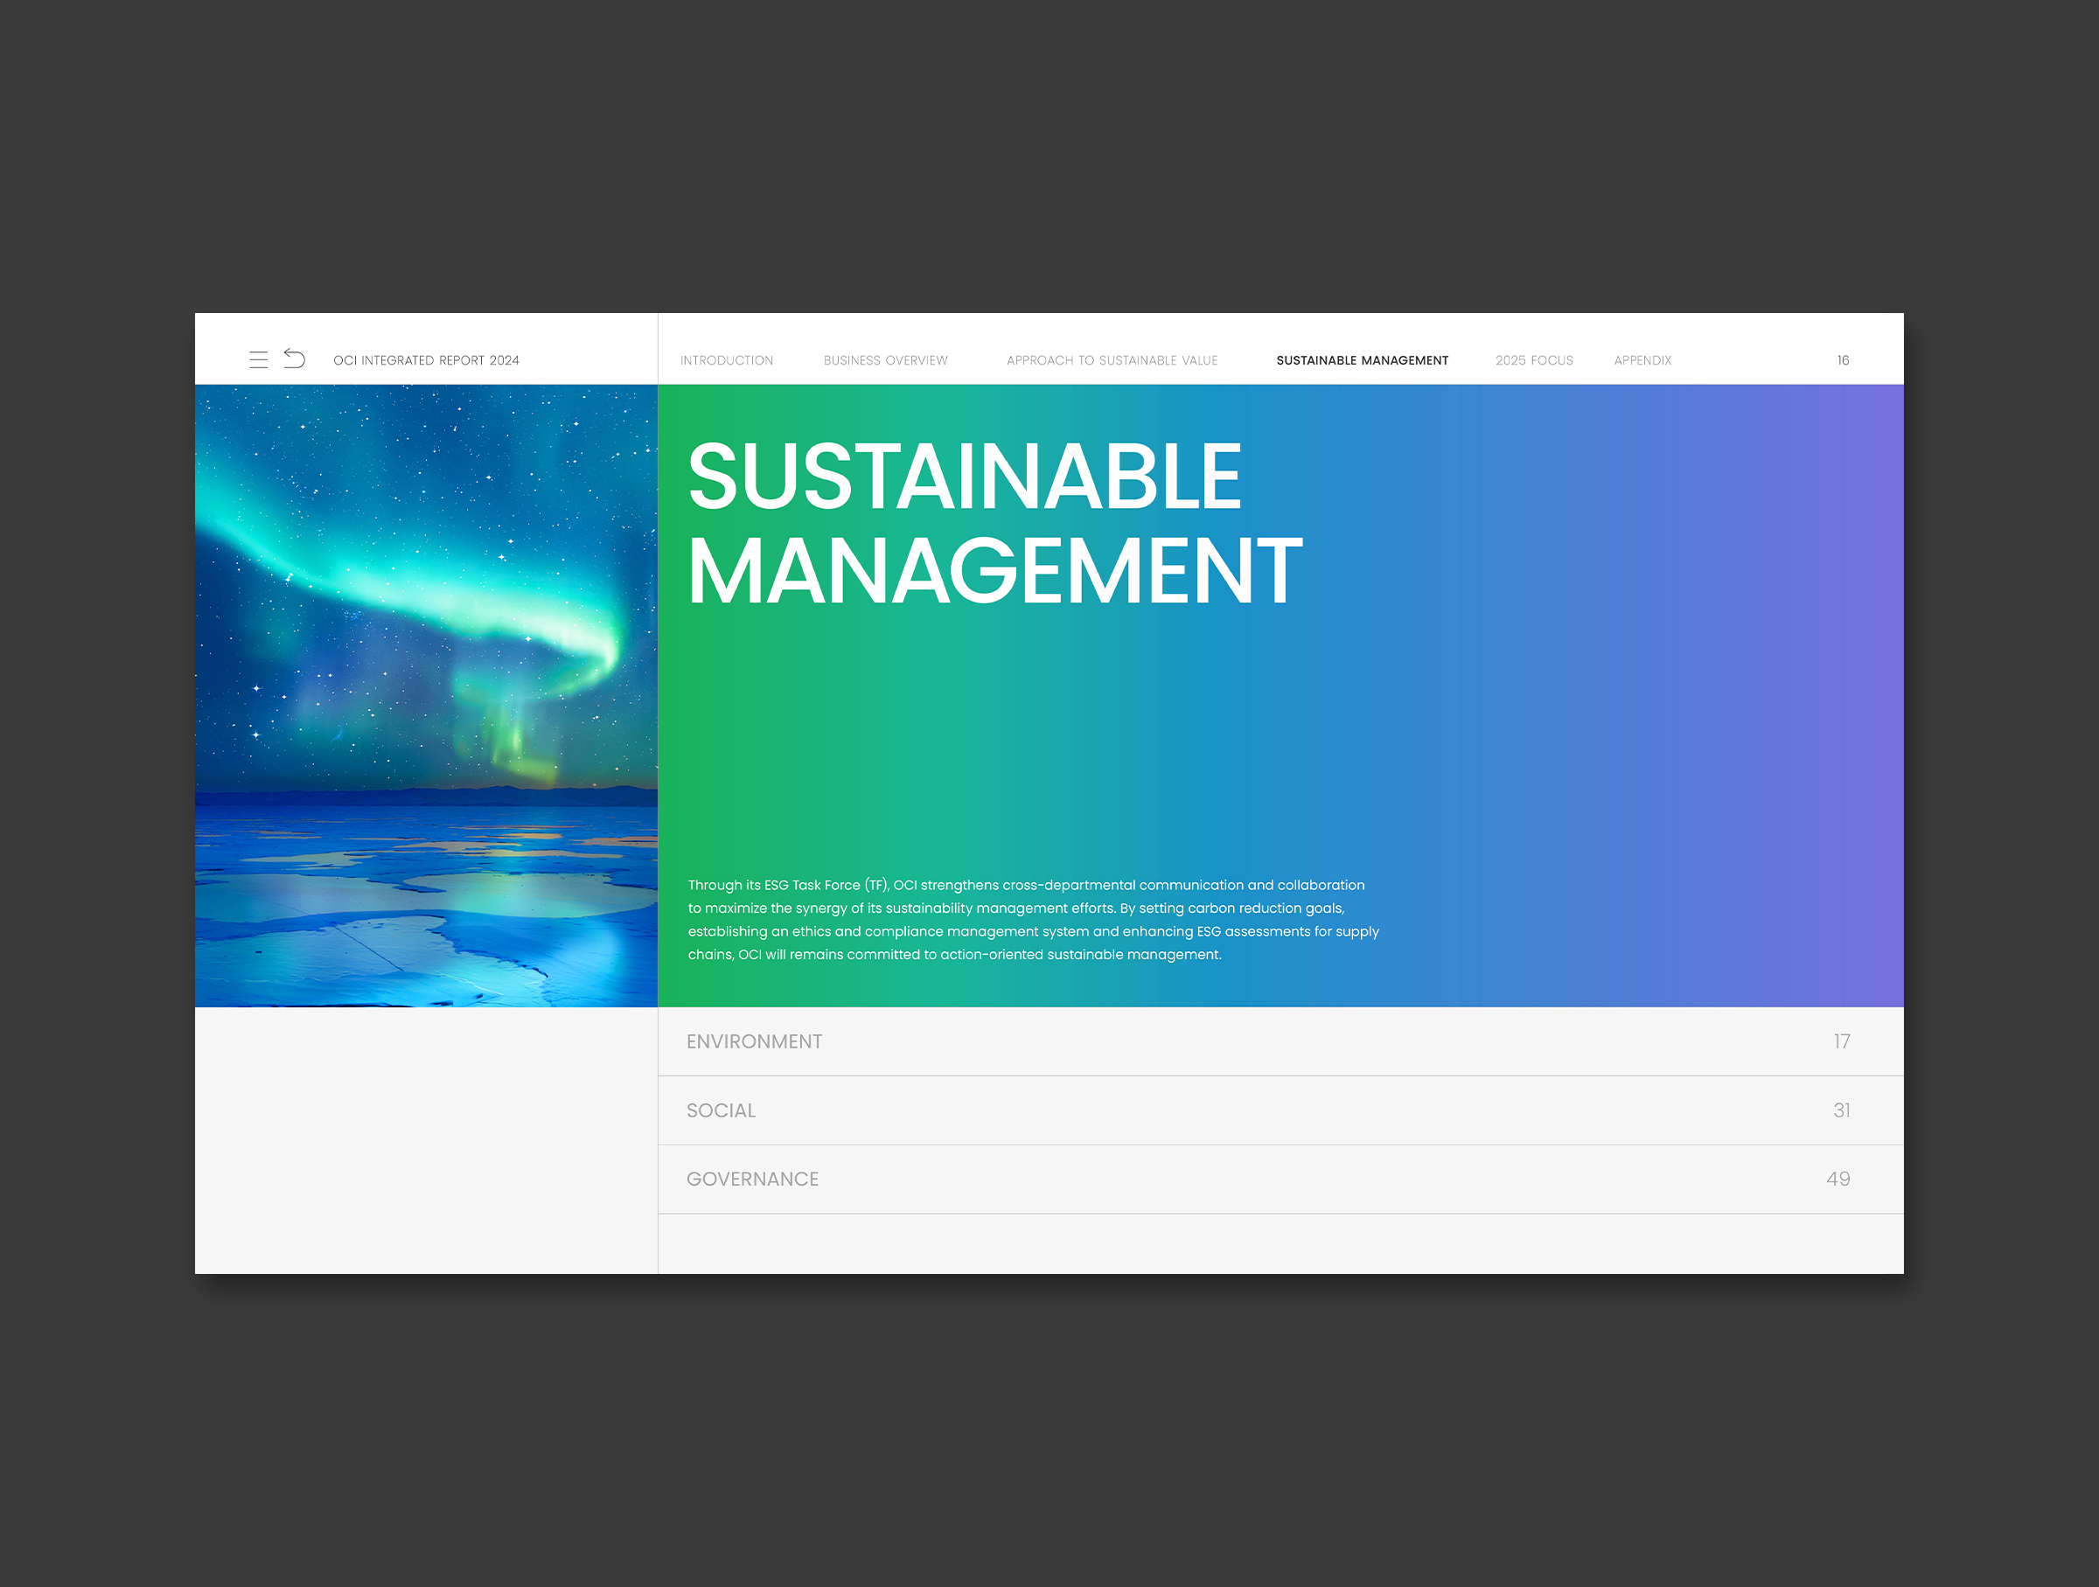Viewport: 2099px width, 1587px height.
Task: Open the hamburger menu icon
Action: 258,359
